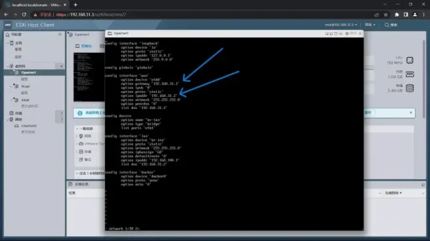This screenshot has width=430, height=241.
Task: Click the Task column header
Action: click(x=72, y=193)
